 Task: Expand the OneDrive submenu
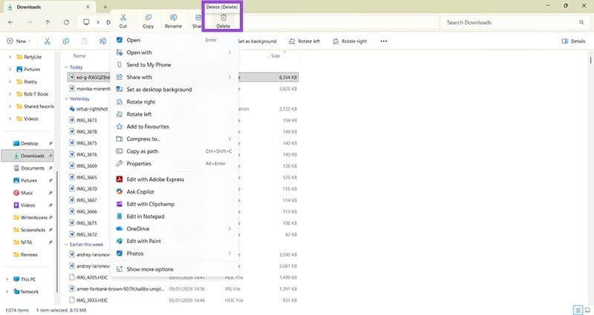point(174,229)
